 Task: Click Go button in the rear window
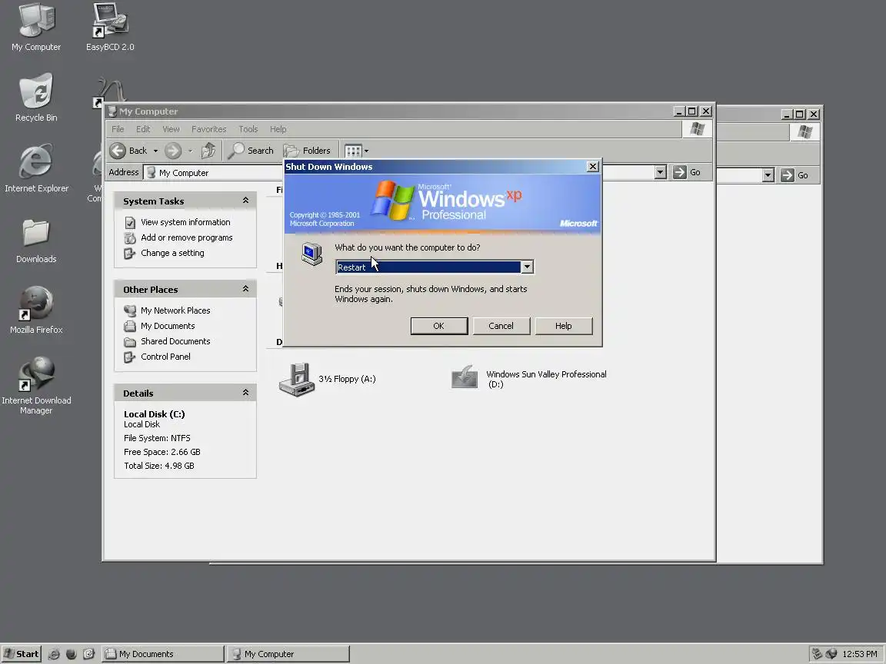(x=794, y=175)
